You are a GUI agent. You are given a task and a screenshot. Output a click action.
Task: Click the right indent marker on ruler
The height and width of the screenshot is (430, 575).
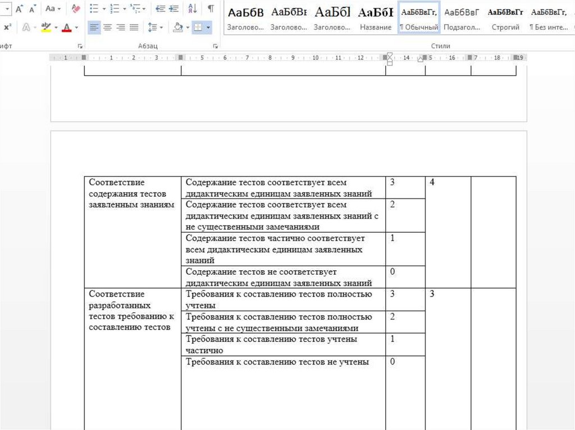click(420, 59)
